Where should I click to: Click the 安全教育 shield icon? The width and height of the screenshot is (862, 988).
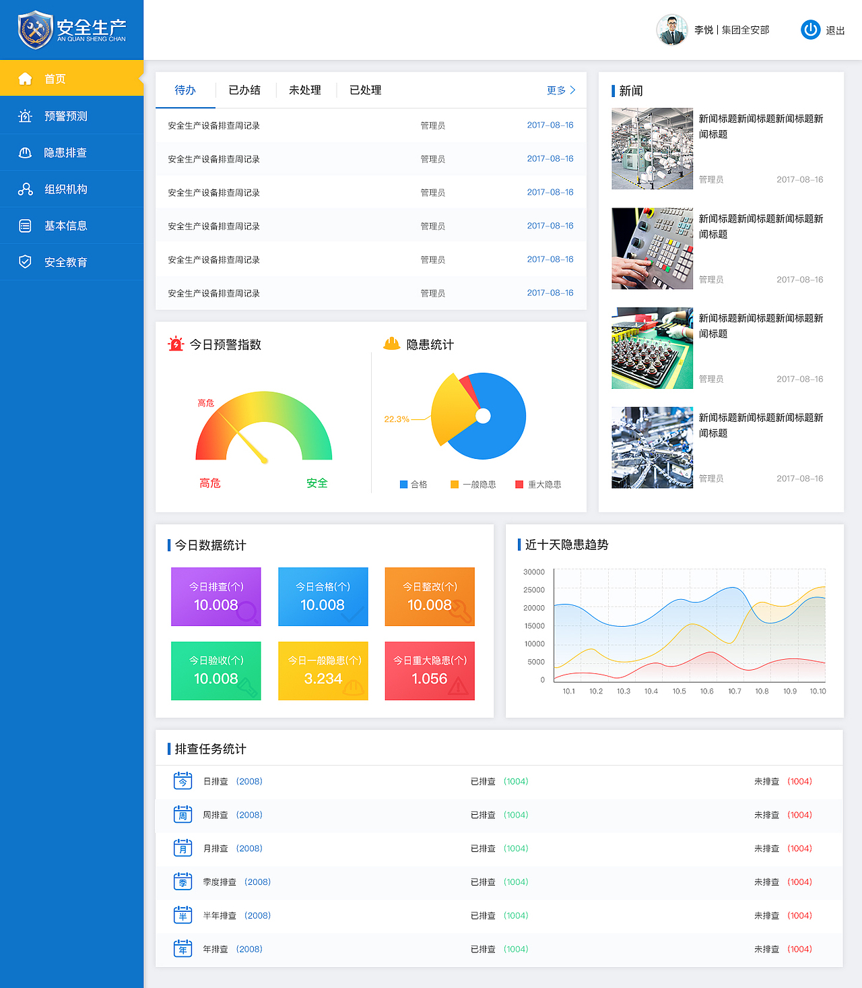coord(25,262)
